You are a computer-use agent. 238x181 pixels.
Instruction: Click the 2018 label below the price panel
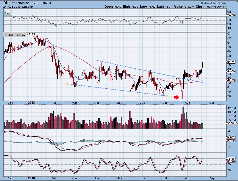pos(31,103)
